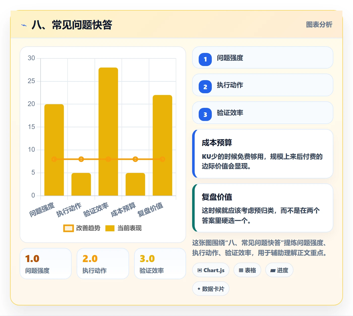The height and width of the screenshot is (316, 353).
Task: Toggle the 当前表现 legend swatch
Action: point(110,228)
